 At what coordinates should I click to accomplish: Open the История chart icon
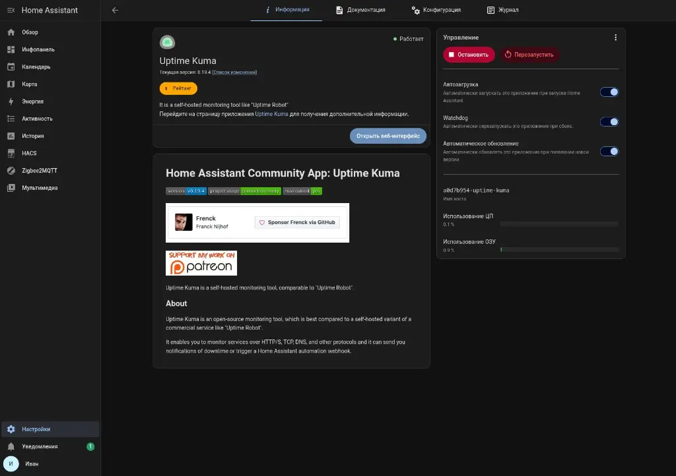pos(11,136)
